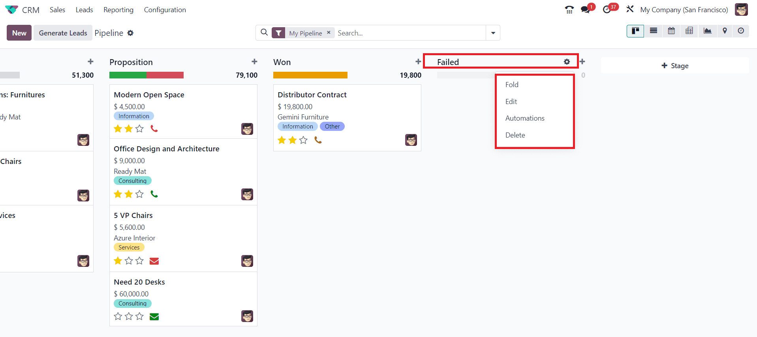Viewport: 757px width, 337px height.
Task: Quick add in Failed column
Action: tap(582, 61)
